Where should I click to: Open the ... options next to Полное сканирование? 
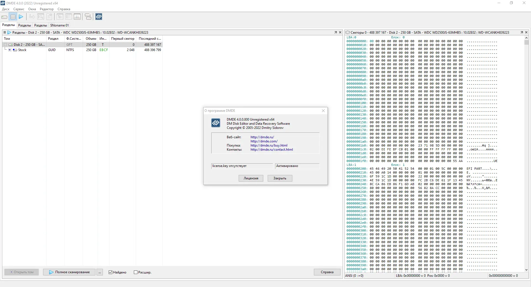click(x=100, y=272)
